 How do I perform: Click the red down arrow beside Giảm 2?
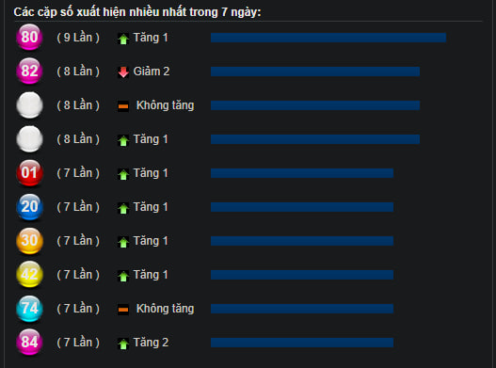[x=123, y=72]
